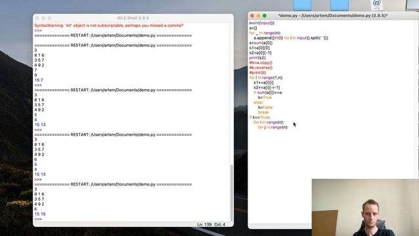The width and height of the screenshot is (419, 236).
Task: Click the 's1=a[0][0]' line
Action: [259, 48]
